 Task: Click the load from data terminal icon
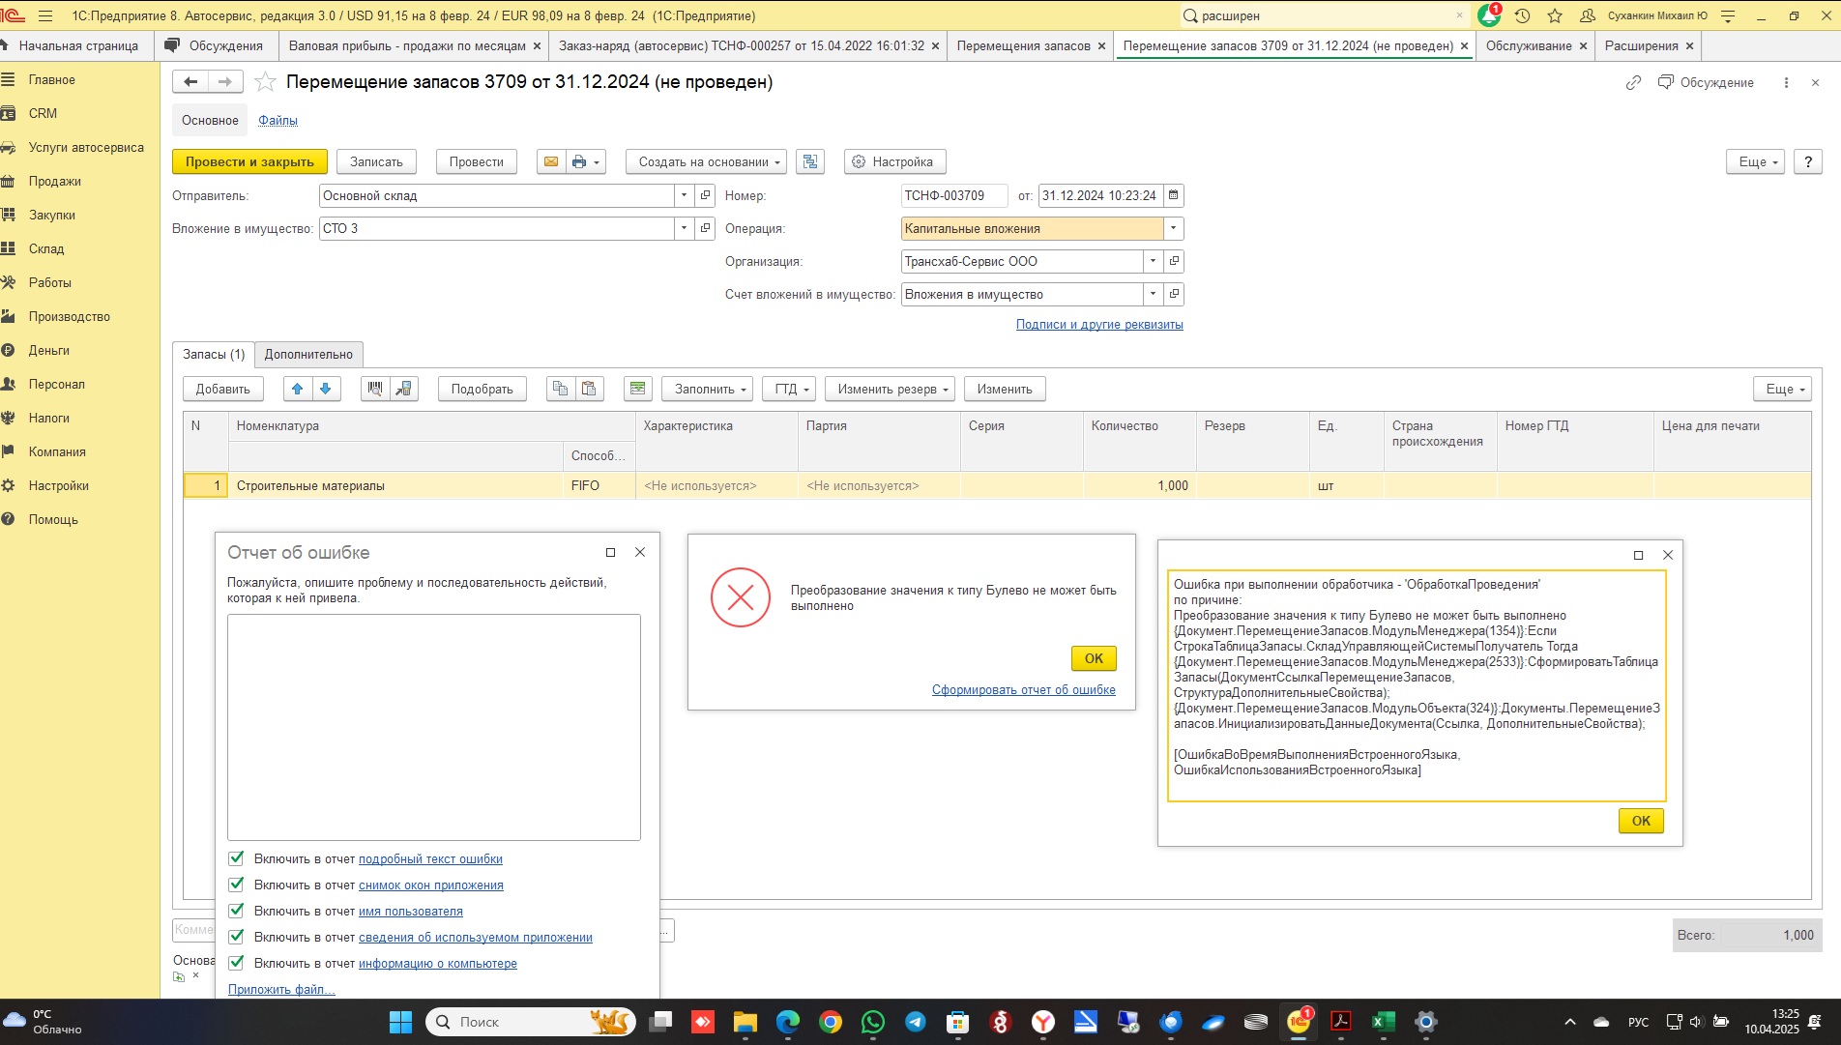404,389
